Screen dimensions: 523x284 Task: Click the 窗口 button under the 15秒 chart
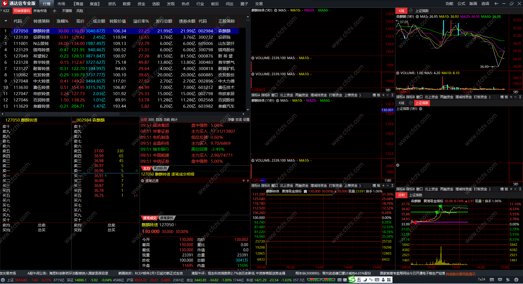(x=275, y=186)
